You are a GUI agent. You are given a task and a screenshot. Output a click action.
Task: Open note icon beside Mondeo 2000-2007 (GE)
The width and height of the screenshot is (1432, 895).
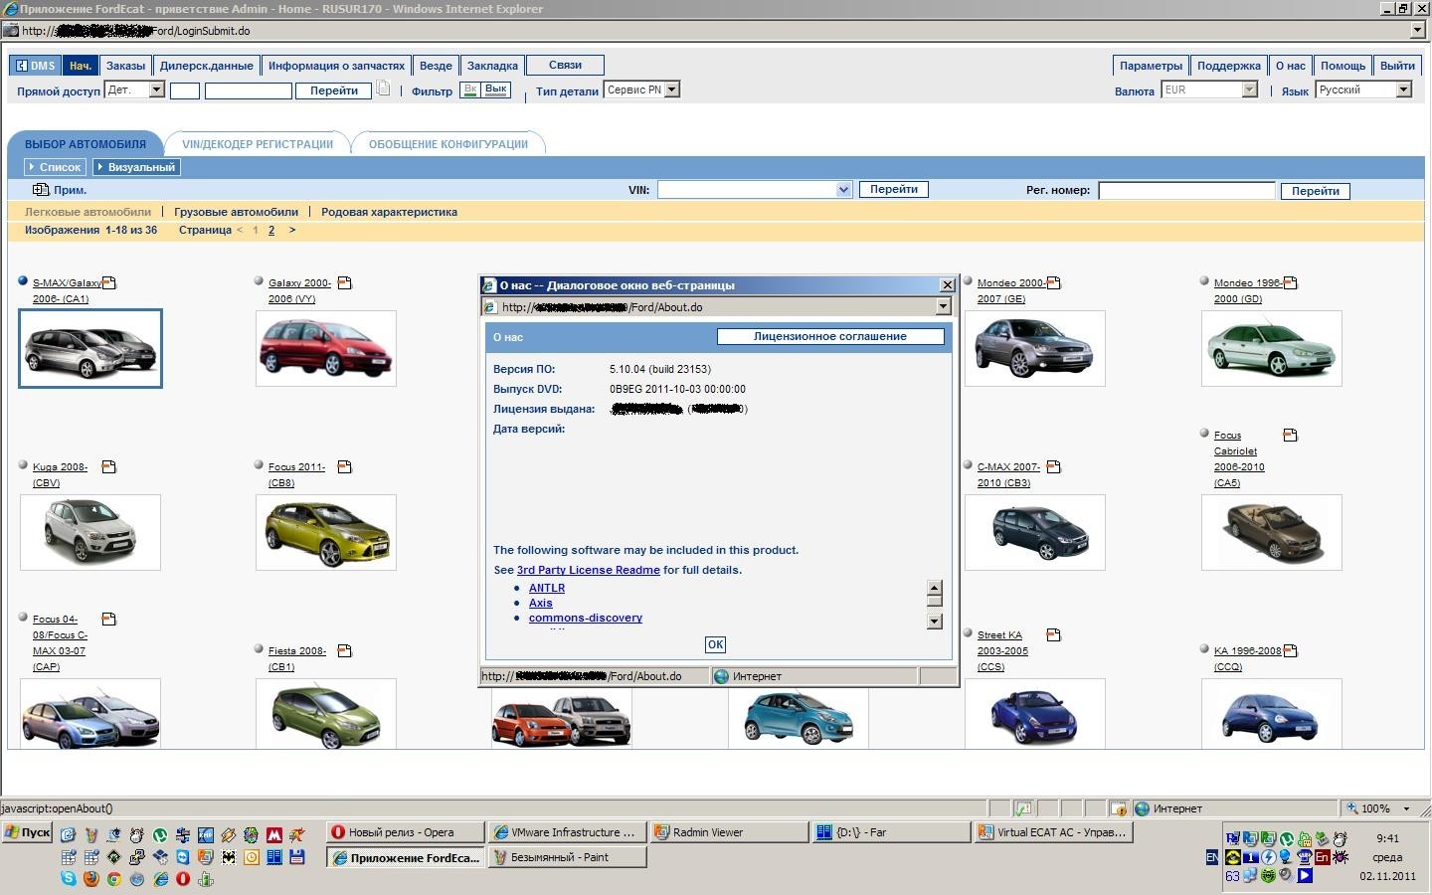tap(1054, 282)
